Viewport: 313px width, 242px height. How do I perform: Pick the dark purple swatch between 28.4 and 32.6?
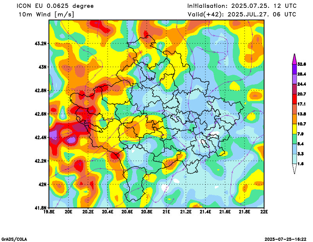295,69
